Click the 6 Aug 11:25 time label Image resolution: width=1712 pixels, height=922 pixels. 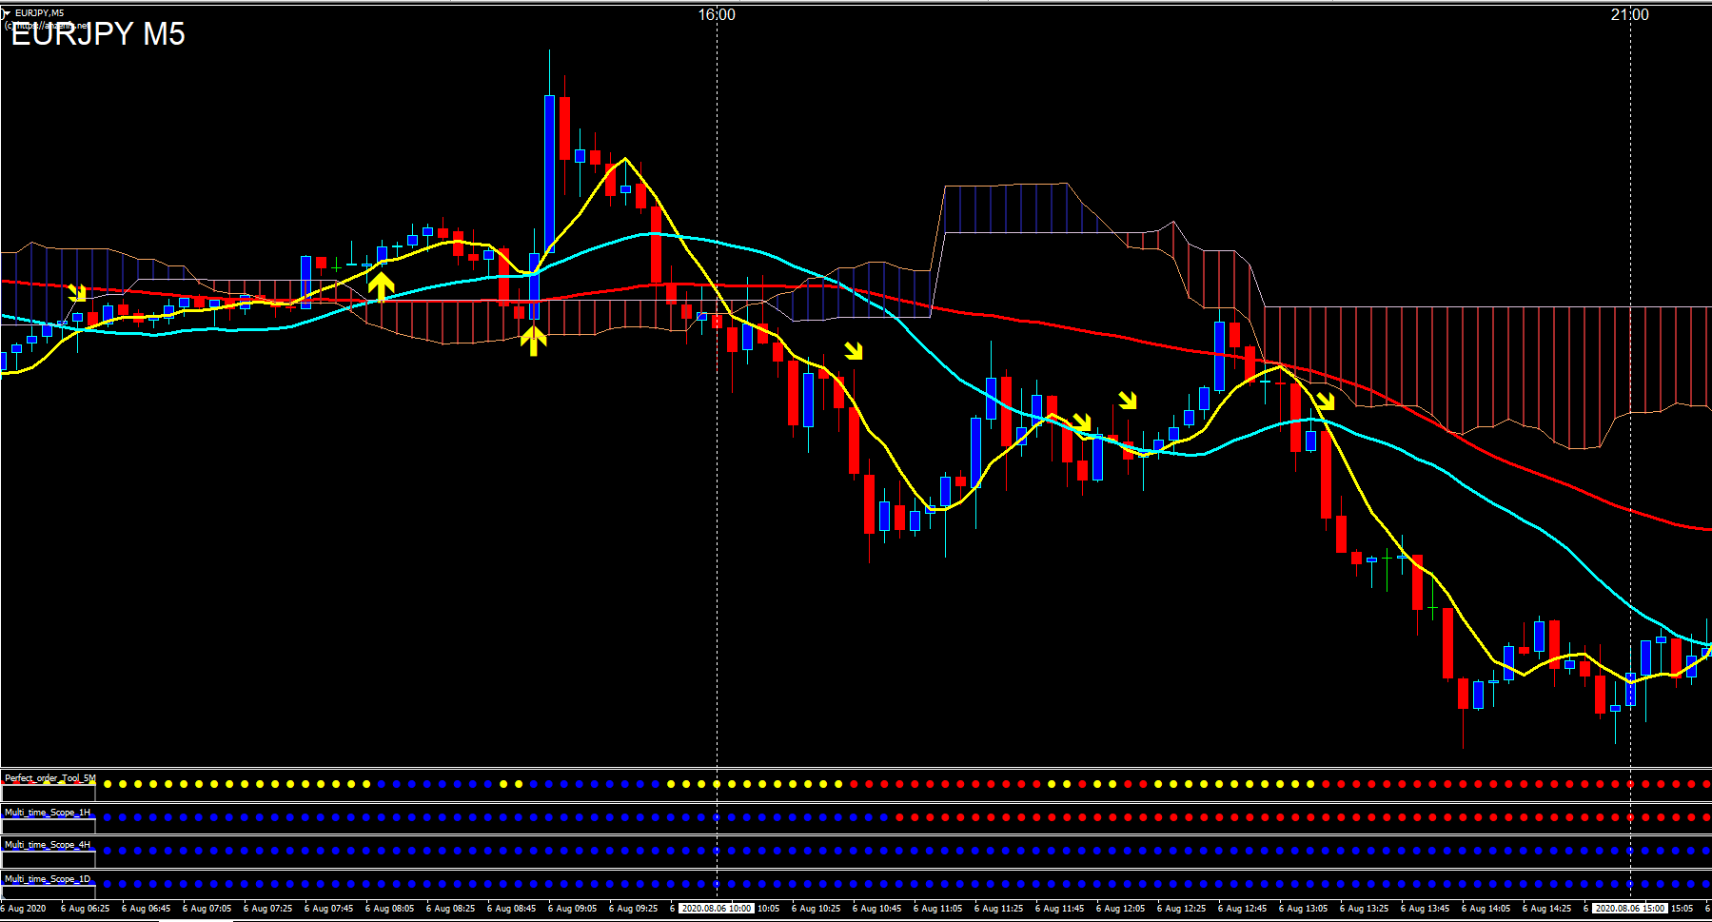tap(1001, 909)
